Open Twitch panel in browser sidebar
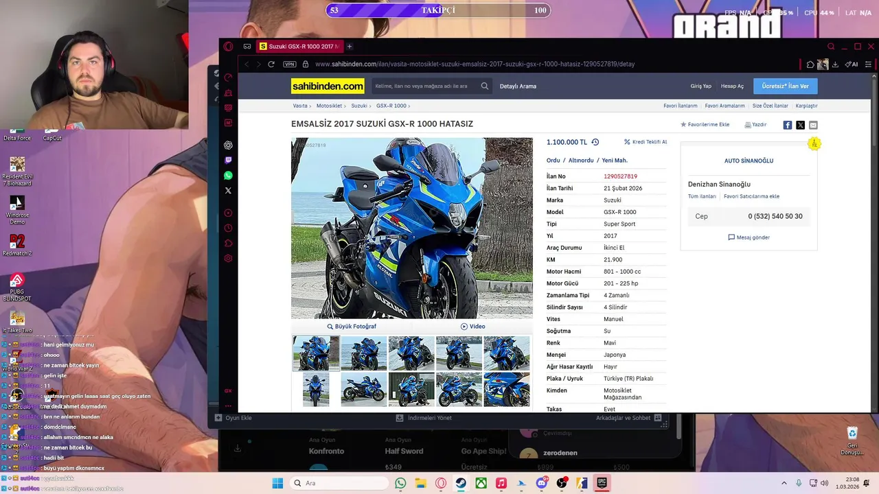 pyautogui.click(x=228, y=161)
